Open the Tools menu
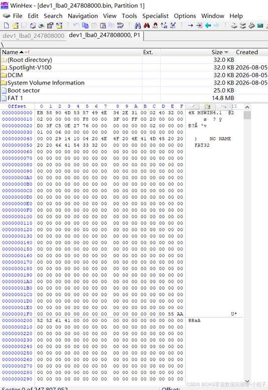 pyautogui.click(x=129, y=16)
